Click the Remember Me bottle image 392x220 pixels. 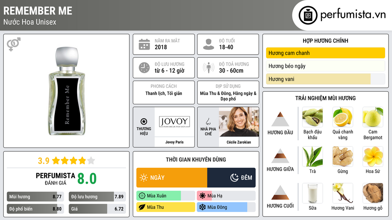pyautogui.click(x=67, y=91)
